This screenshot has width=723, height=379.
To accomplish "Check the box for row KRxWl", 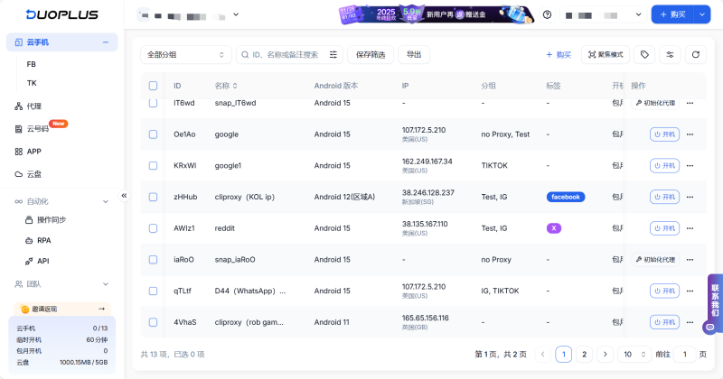I will pyautogui.click(x=153, y=166).
